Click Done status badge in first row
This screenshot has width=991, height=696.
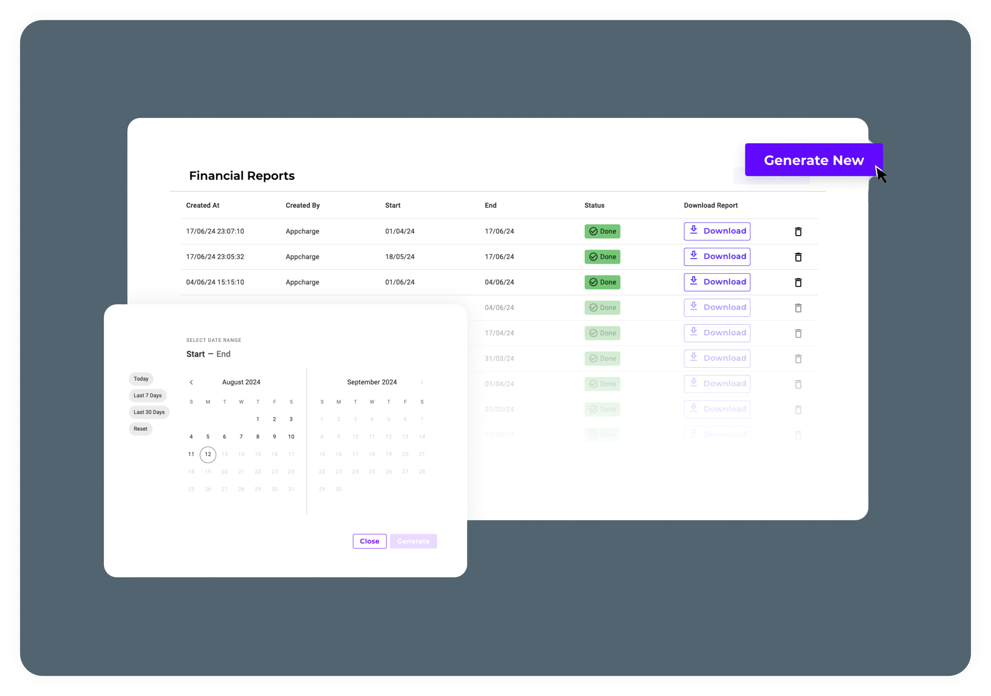pos(602,231)
